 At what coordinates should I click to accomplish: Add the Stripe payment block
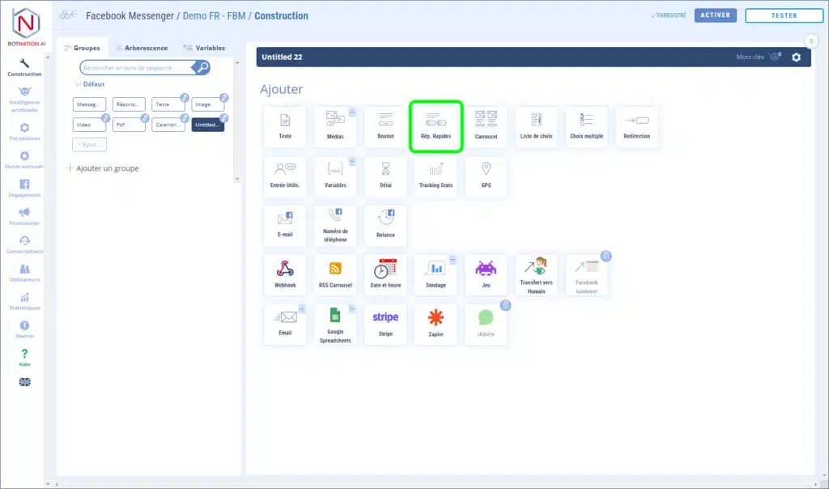pyautogui.click(x=385, y=324)
